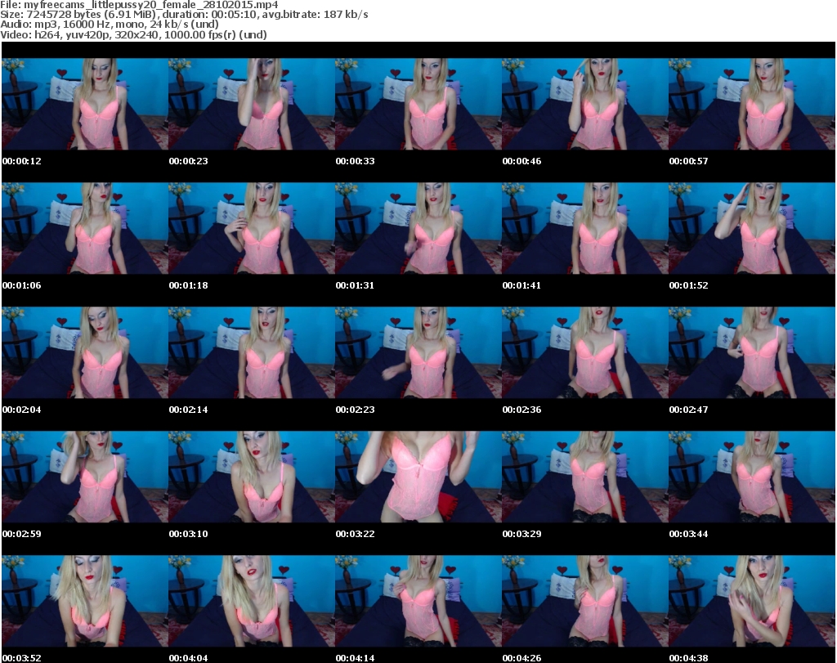Open the frame captured at 00:04:14

click(418, 601)
